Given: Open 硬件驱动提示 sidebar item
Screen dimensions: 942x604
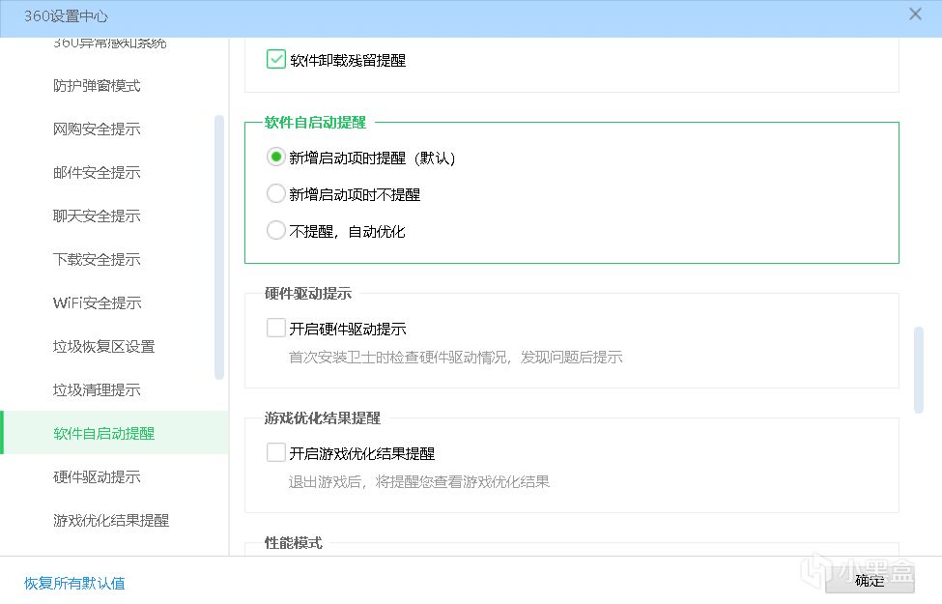Looking at the screenshot, I should pos(97,477).
